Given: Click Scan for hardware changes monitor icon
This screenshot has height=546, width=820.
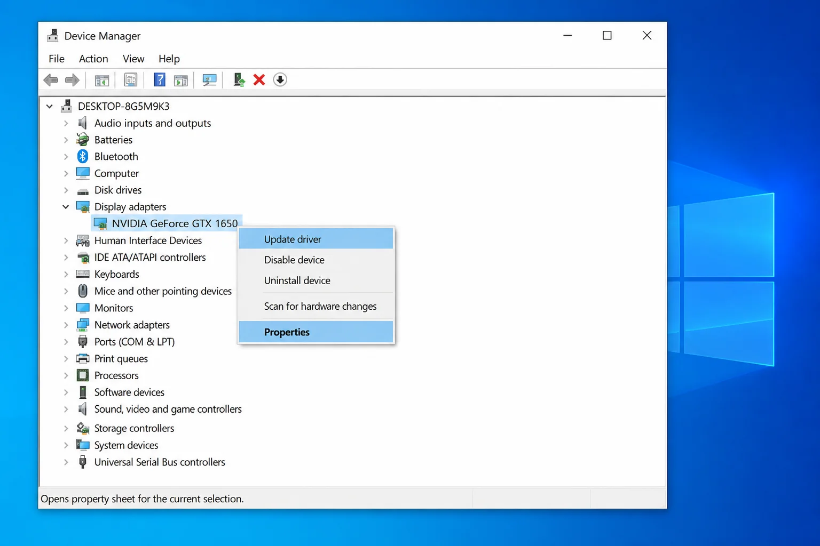Looking at the screenshot, I should 209,80.
